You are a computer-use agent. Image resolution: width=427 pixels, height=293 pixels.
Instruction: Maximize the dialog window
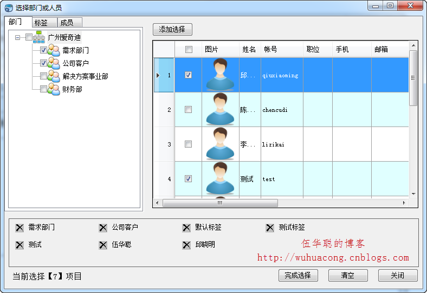[390, 6]
